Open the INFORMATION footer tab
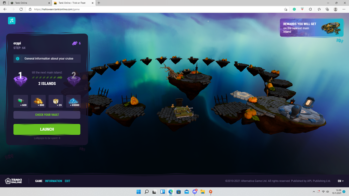The image size is (349, 196). click(x=53, y=181)
